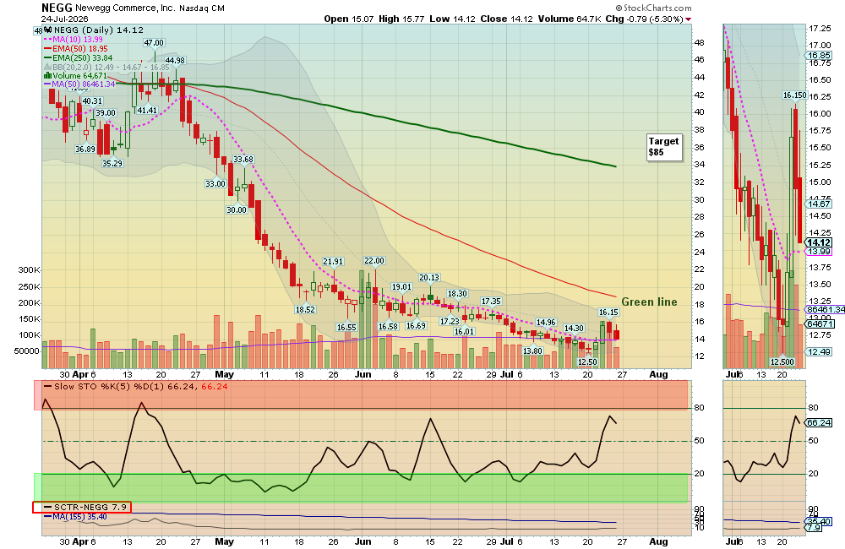Click the 12.49 lower band tag on right

tap(819, 351)
